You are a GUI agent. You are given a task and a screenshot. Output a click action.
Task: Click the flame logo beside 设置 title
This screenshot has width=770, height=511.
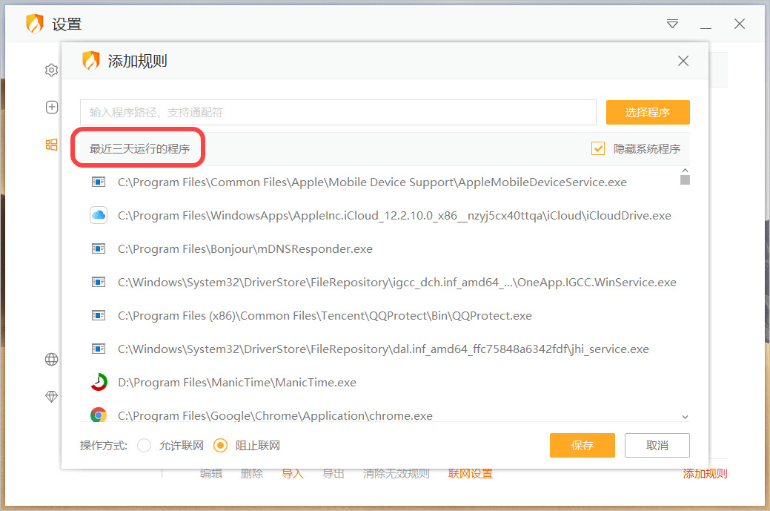click(35, 24)
